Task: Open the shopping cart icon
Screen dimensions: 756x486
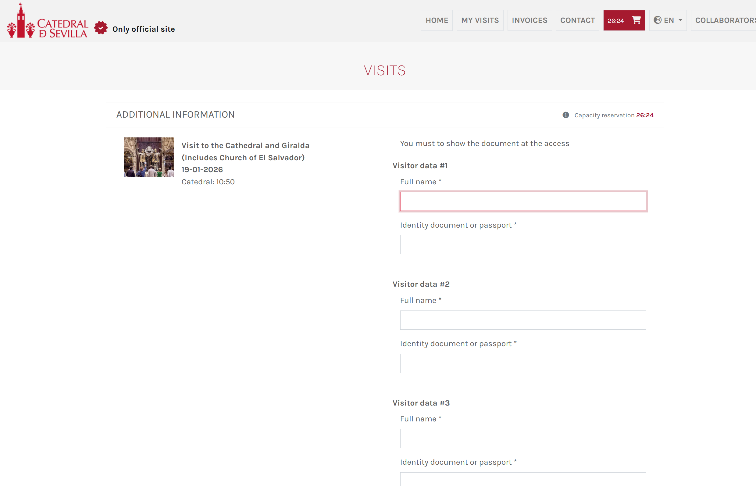Action: [x=636, y=20]
